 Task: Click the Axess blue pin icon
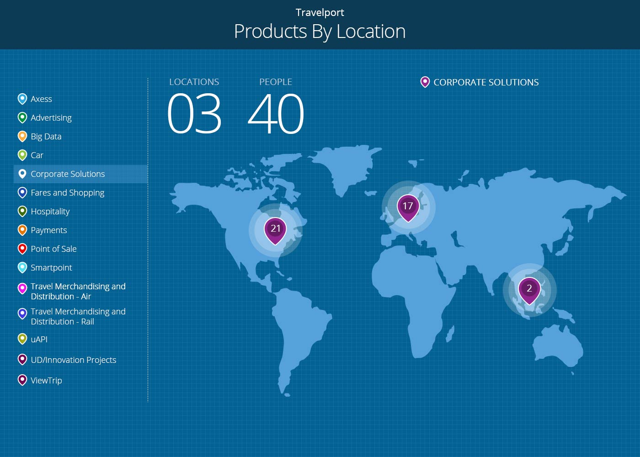[22, 99]
